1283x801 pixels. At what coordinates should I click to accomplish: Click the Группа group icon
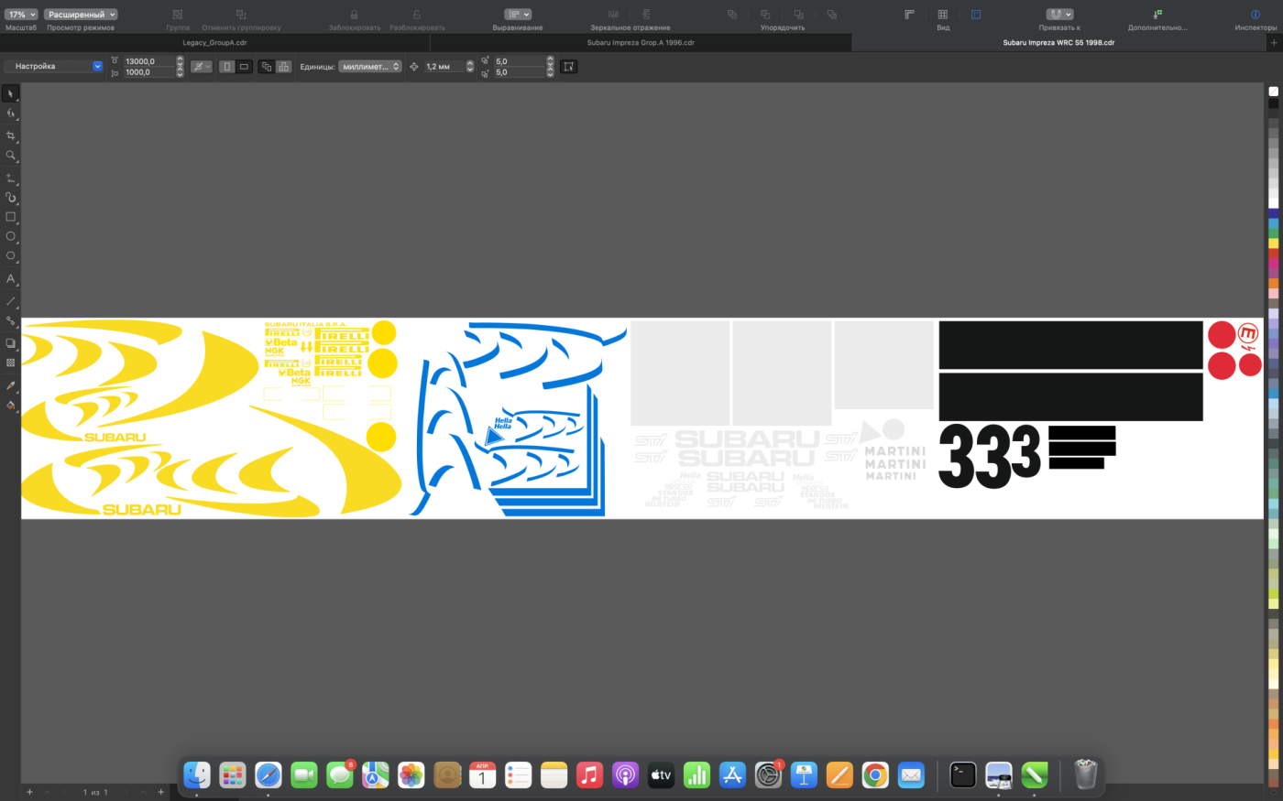tap(178, 15)
